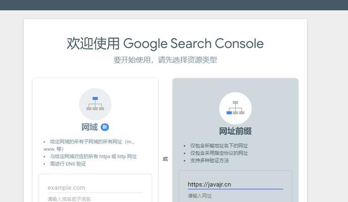This screenshot has height=202, width=348.
Task: Click the URL prefix (网址前缀) sitemap icon
Action: [x=235, y=108]
